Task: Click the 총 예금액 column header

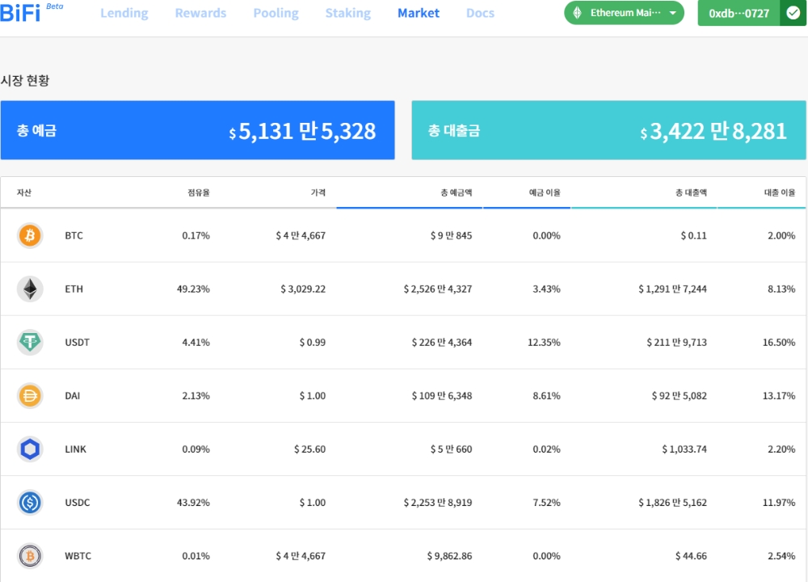Action: (x=456, y=192)
